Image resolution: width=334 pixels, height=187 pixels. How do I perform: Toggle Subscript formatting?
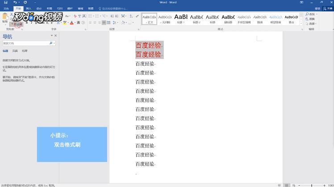click(47, 23)
